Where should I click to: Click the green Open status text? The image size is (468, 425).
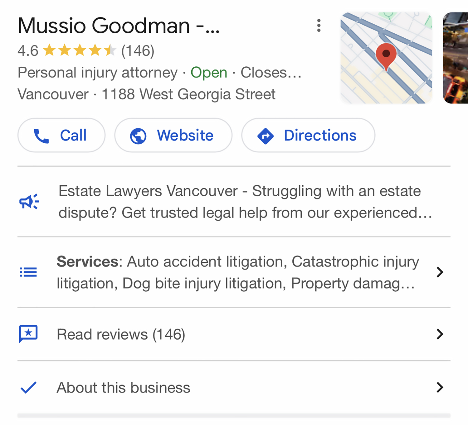(208, 72)
